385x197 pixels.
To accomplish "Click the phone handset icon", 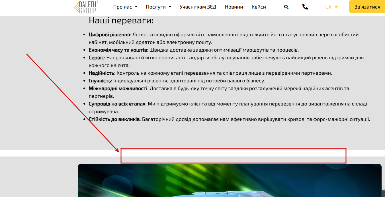I will 305,7.
